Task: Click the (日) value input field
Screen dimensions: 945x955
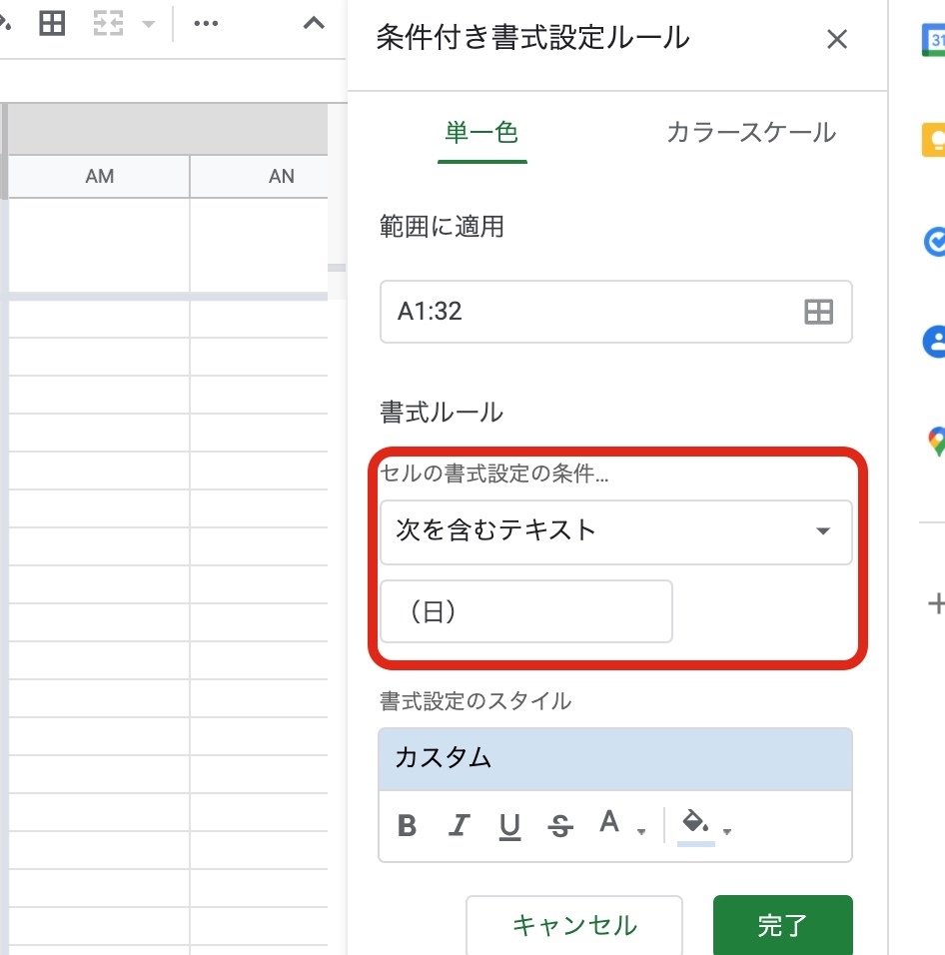Action: click(526, 611)
